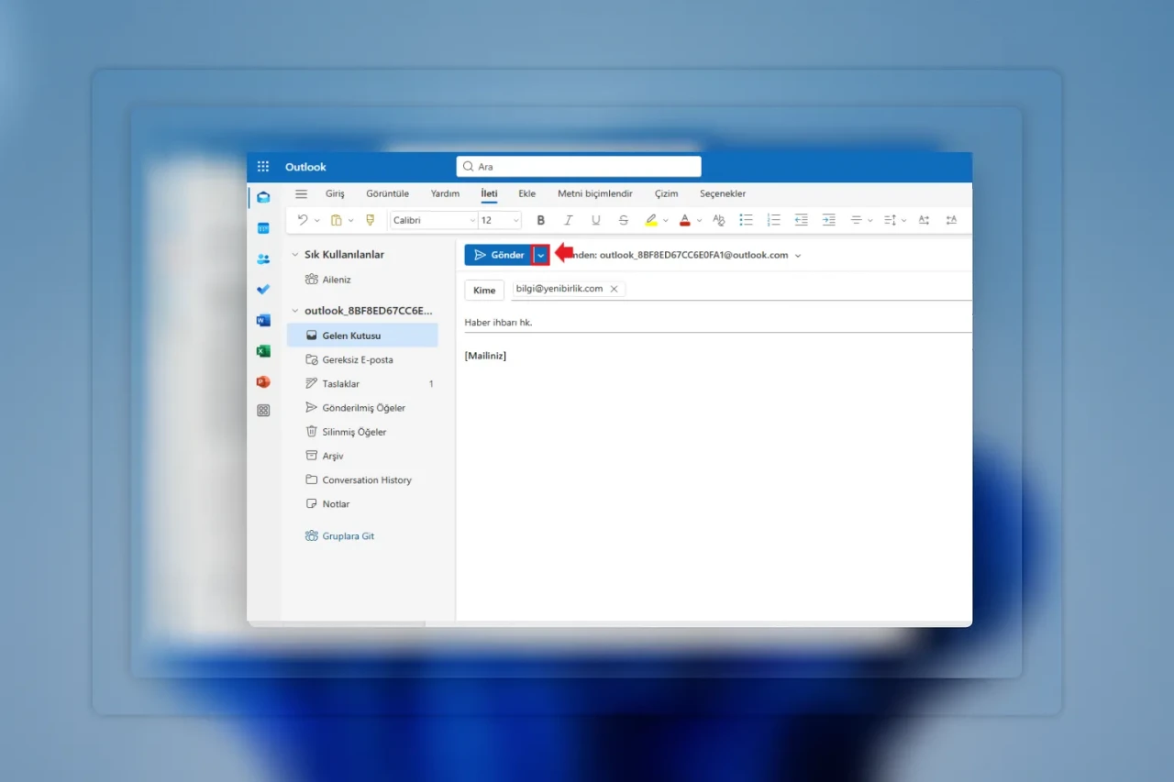Toggle the bulleted list formatting
This screenshot has height=782, width=1174.
coord(746,220)
